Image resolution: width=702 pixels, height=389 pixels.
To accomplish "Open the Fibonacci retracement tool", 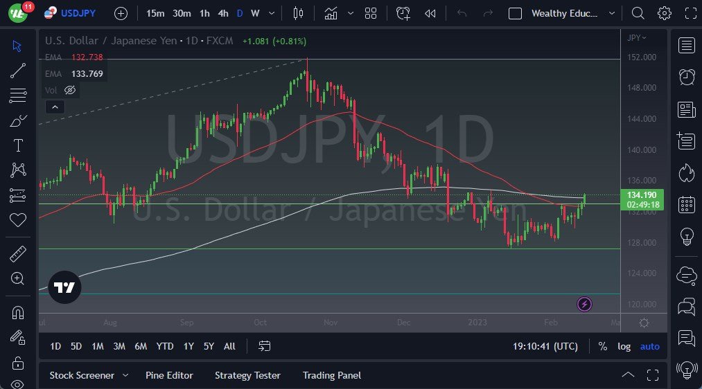I will tap(18, 96).
